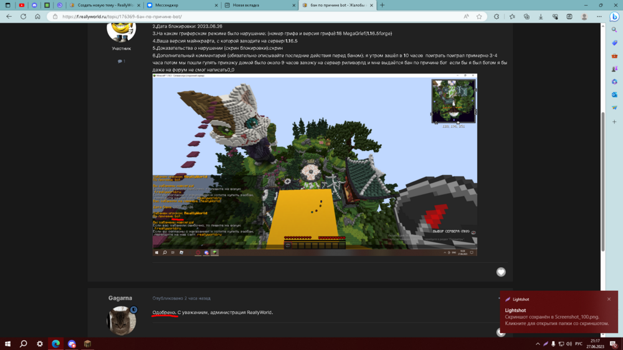Go back to previous page
The image size is (623, 350).
click(x=9, y=17)
